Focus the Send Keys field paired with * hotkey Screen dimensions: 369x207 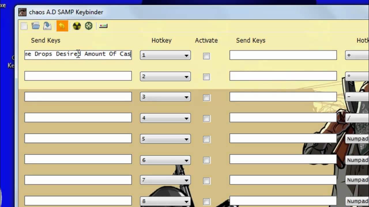[x=283, y=76]
